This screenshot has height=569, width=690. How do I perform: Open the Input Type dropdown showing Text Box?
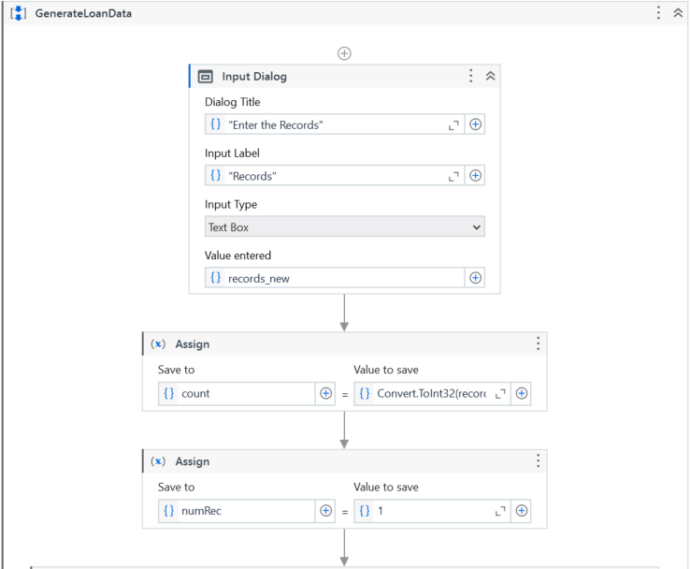344,226
